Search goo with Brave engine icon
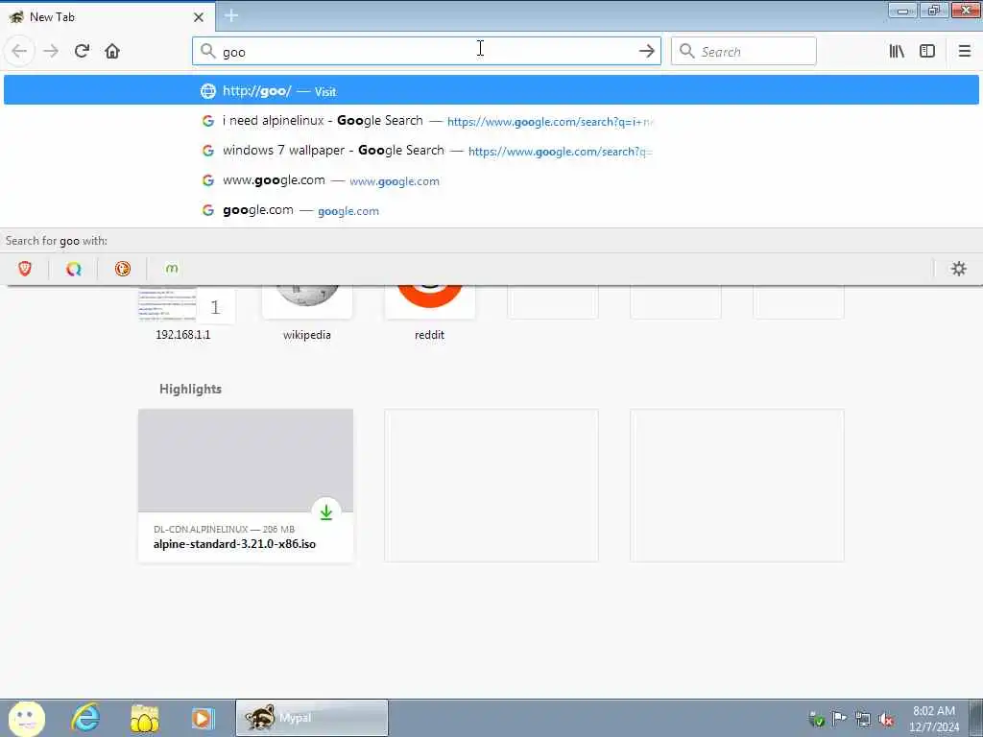This screenshot has height=737, width=983. pos(25,269)
